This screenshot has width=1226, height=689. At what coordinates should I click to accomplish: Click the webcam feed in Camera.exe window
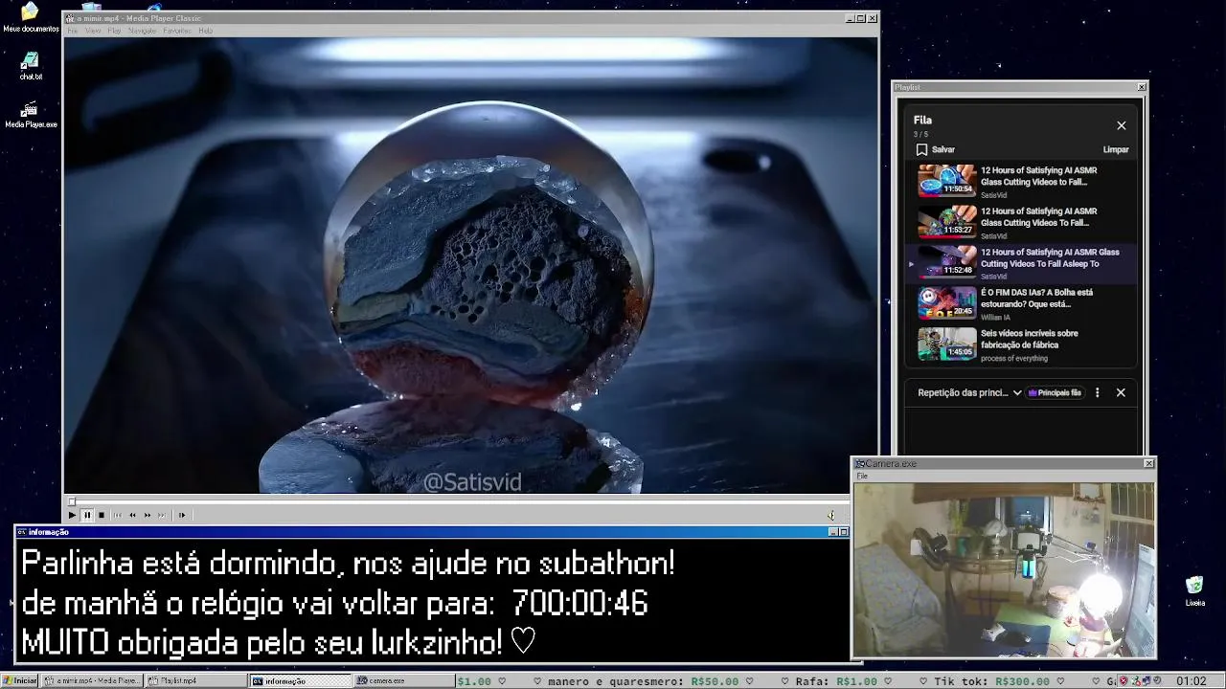point(1004,569)
